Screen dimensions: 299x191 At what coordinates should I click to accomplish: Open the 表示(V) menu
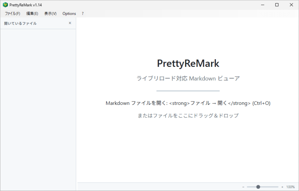tap(50, 14)
